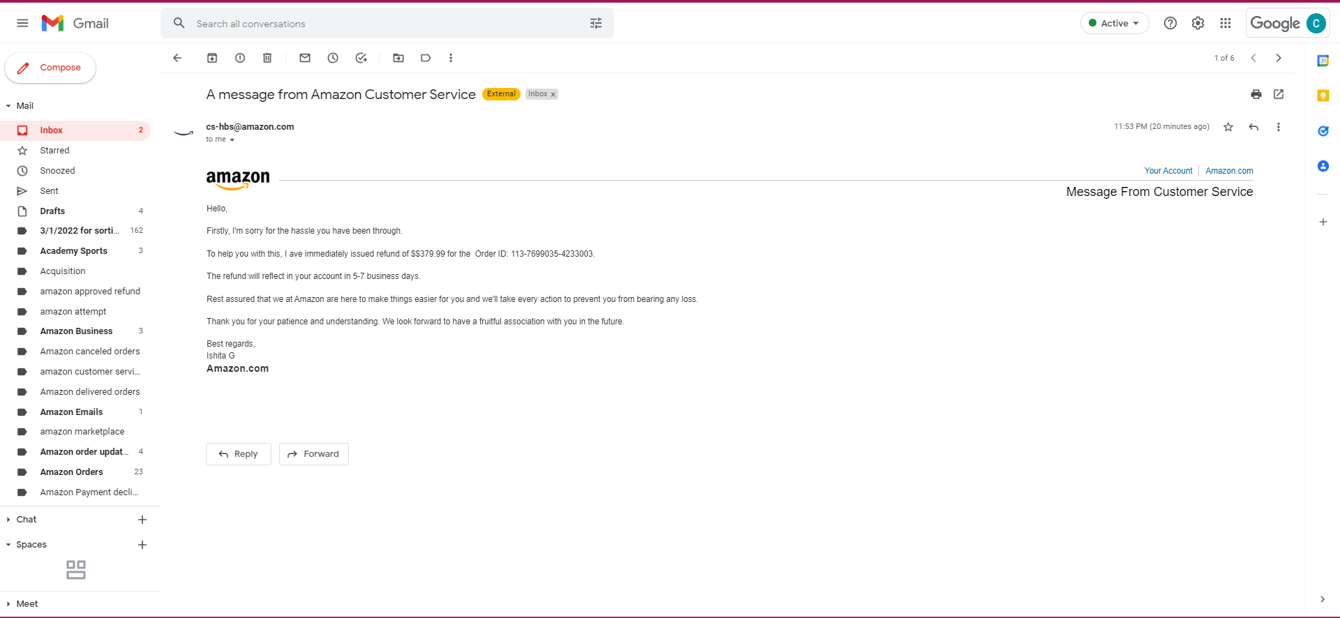Show newer conversation arrow
This screenshot has height=618, width=1340.
[1253, 58]
